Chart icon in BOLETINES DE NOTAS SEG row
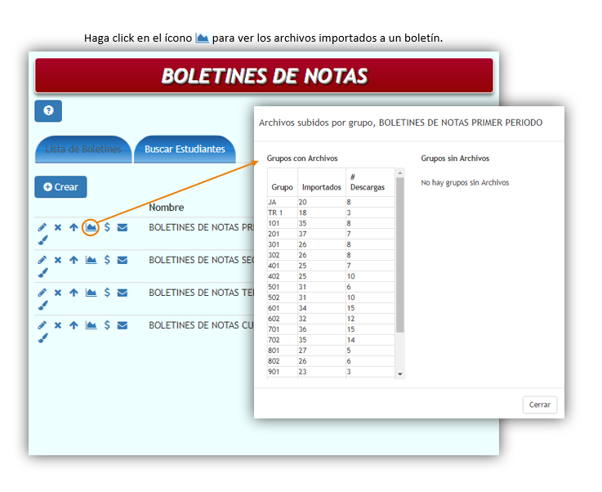The height and width of the screenshot is (492, 602). [x=91, y=260]
